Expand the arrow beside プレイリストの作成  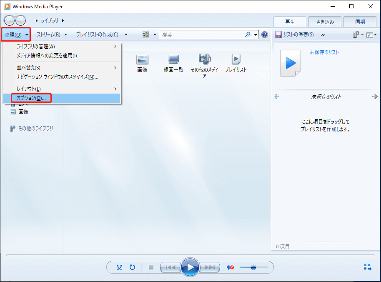[x=126, y=35]
